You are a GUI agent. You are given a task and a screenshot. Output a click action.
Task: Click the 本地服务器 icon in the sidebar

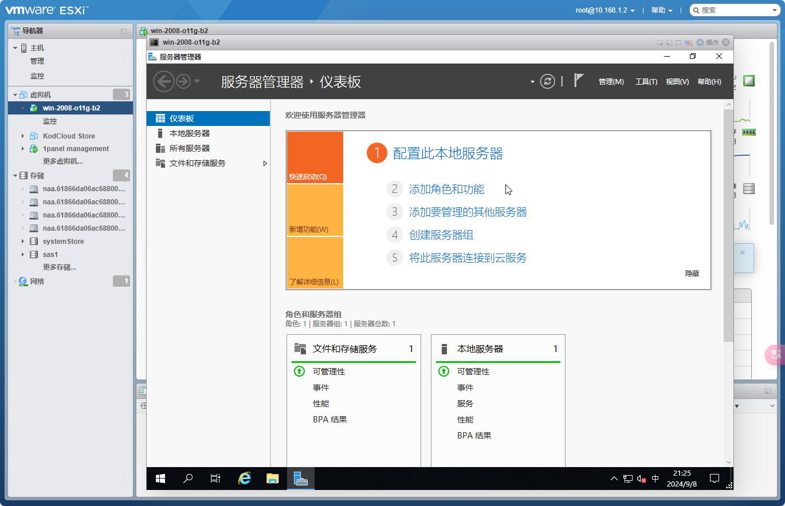[x=160, y=133]
